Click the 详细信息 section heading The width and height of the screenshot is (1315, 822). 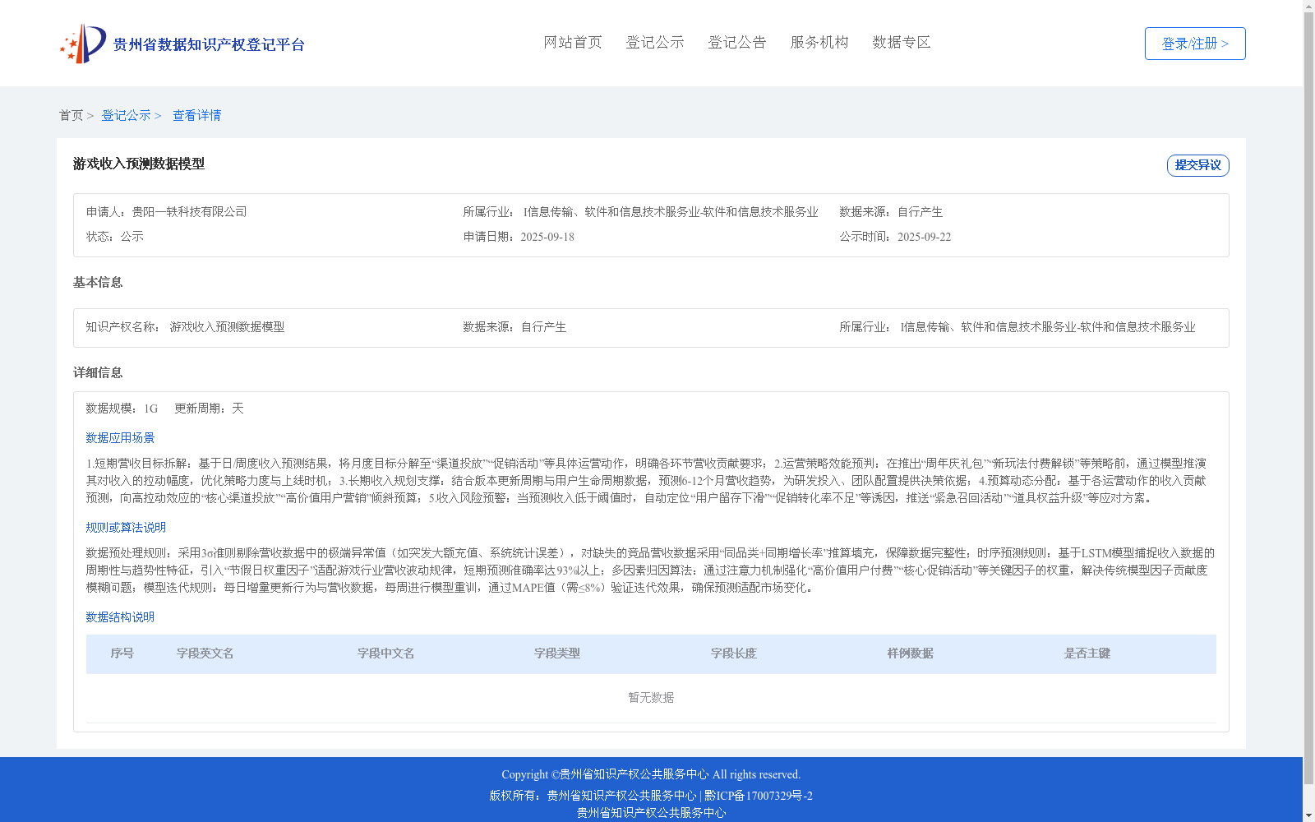98,373
